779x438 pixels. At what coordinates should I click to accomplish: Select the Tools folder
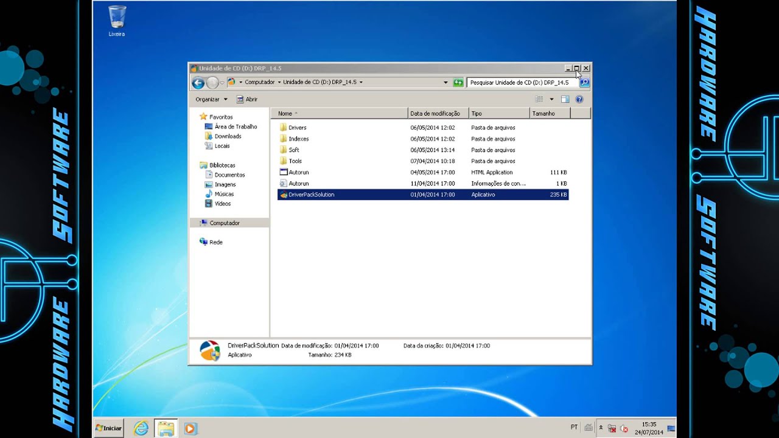423,161
